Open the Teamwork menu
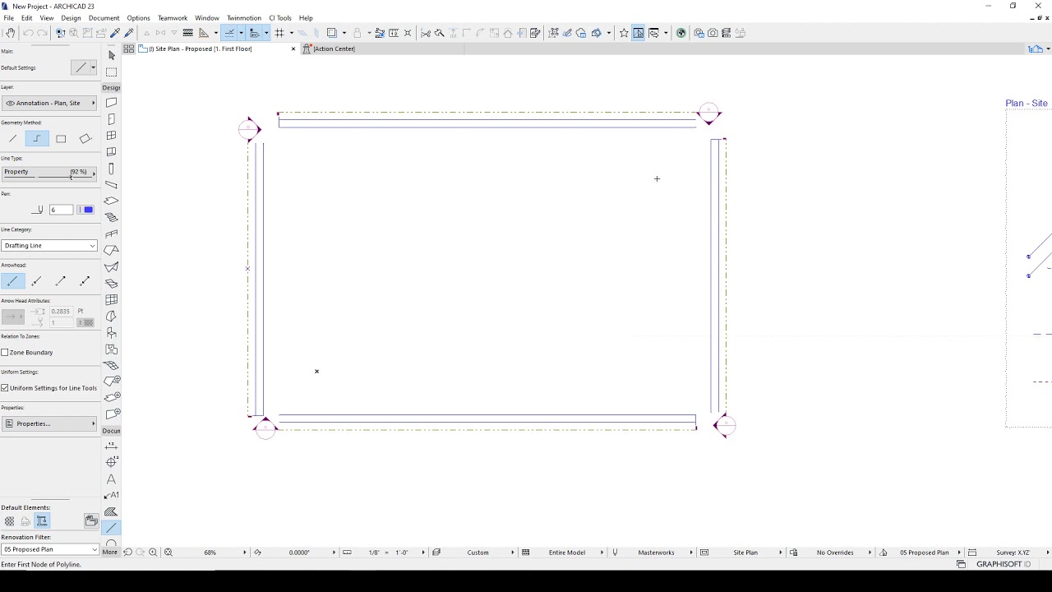The height and width of the screenshot is (592, 1052). coord(173,18)
